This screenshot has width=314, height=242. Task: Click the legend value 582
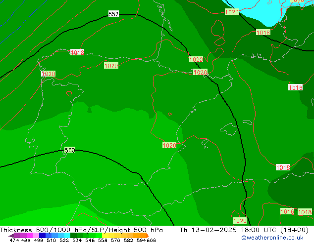[128, 240]
